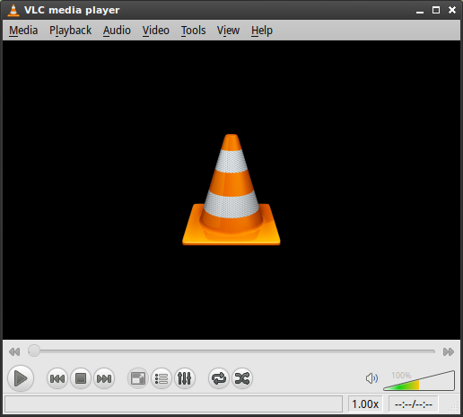Jump to previous media in playlist

click(57, 378)
